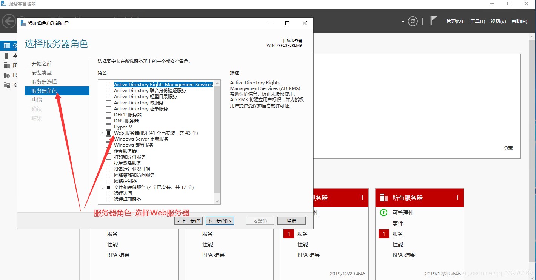Click the role list scroll-up arrow

pyautogui.click(x=217, y=83)
